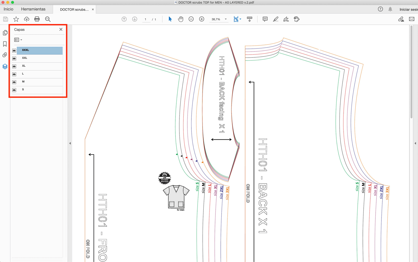Open the Find text search tool

(48, 19)
